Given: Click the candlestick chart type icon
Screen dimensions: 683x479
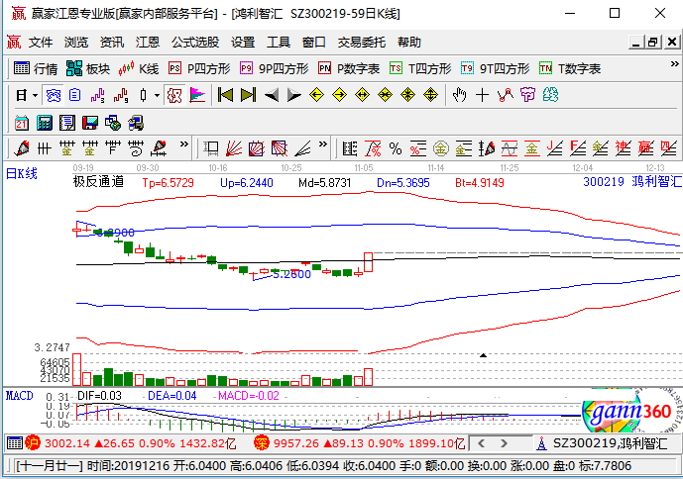Looking at the screenshot, I should 144,95.
